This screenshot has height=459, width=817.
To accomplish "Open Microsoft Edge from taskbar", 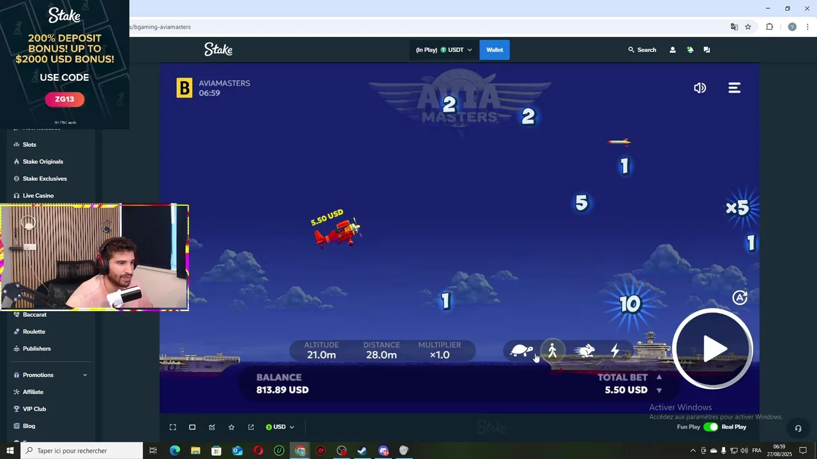I will pyautogui.click(x=175, y=451).
